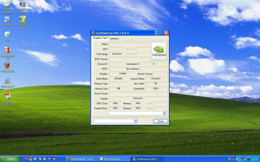The width and height of the screenshot is (260, 162).
Task: Open the OpenOffice Calc desktop shortcut
Action: (23, 22)
